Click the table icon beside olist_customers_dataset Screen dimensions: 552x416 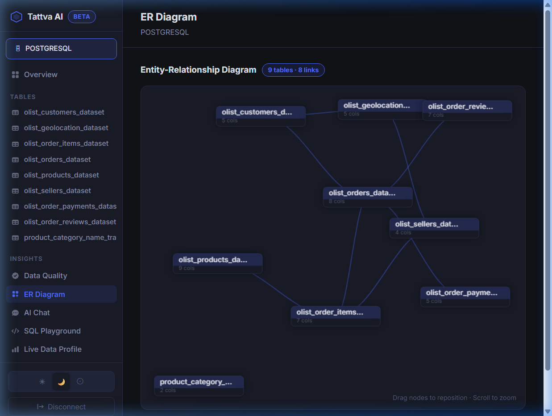pos(15,112)
